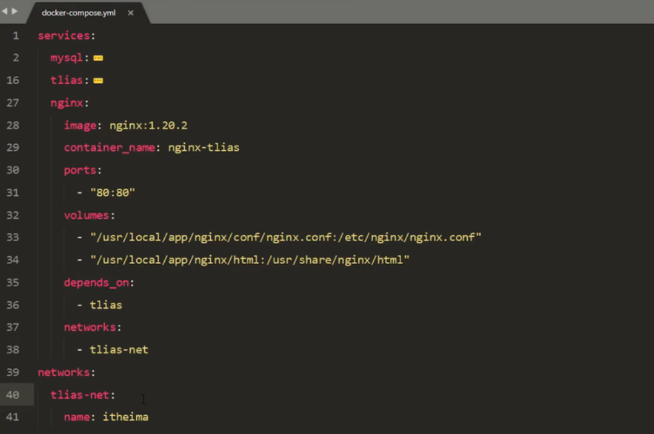The height and width of the screenshot is (434, 654).
Task: Expand the folded mysql section
Action: (x=98, y=58)
